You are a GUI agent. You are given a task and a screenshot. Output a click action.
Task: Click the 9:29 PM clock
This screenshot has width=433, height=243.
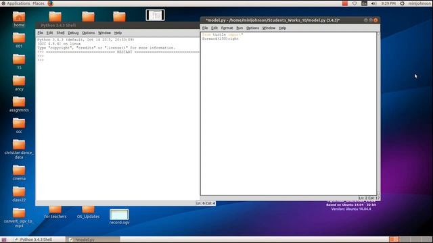(x=388, y=3)
